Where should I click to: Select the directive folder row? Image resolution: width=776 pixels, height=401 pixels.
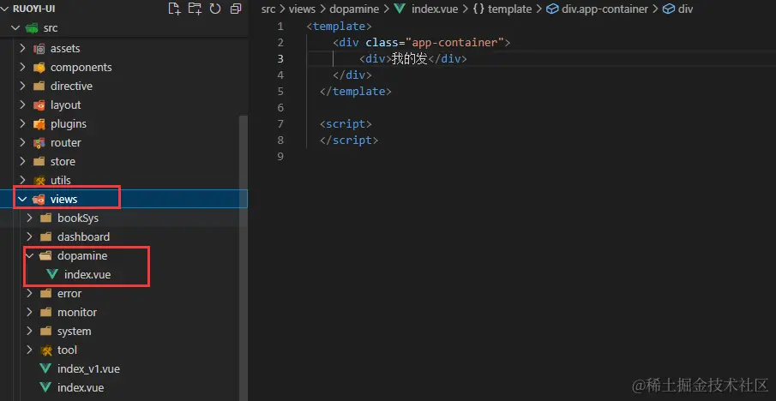pos(123,86)
